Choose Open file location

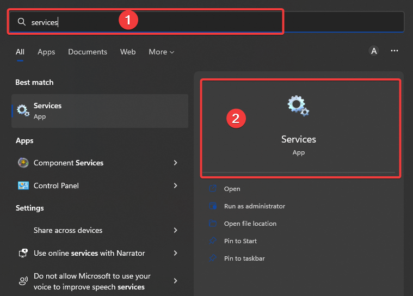250,224
